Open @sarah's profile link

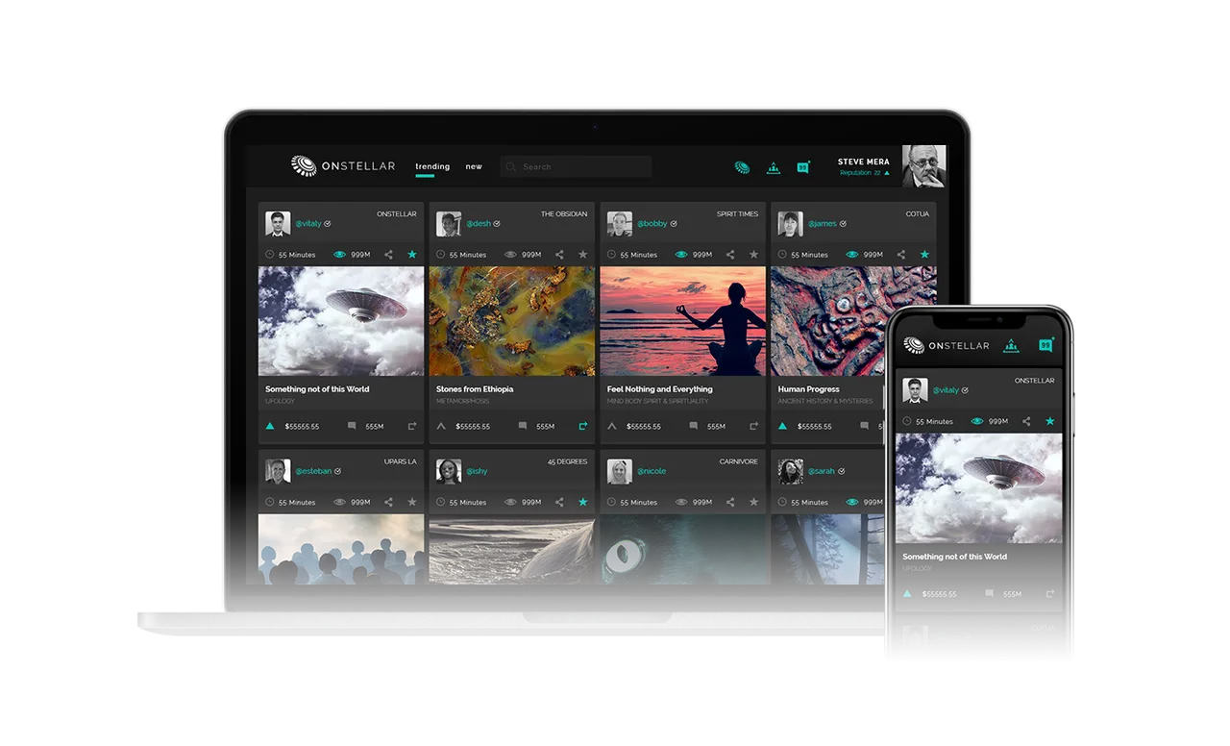click(822, 471)
